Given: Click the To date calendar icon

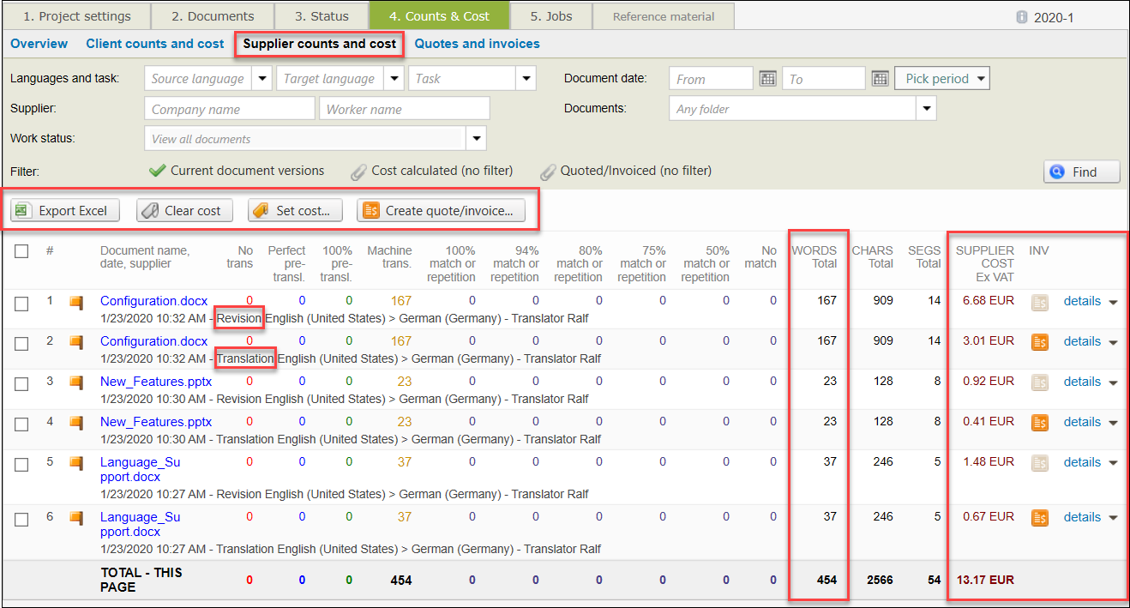Looking at the screenshot, I should point(880,79).
